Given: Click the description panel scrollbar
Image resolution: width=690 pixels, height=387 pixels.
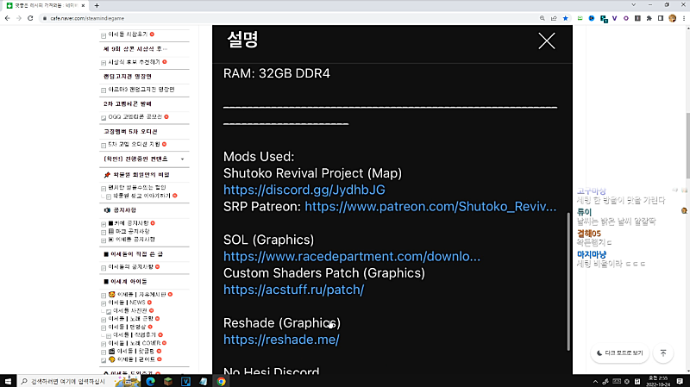Looking at the screenshot, I should [568, 282].
